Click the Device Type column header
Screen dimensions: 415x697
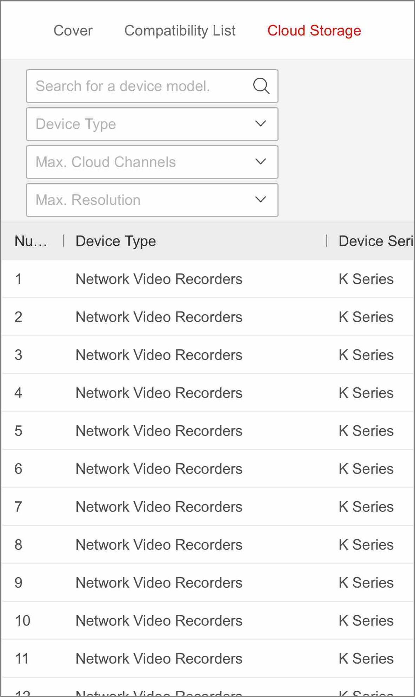coord(116,241)
